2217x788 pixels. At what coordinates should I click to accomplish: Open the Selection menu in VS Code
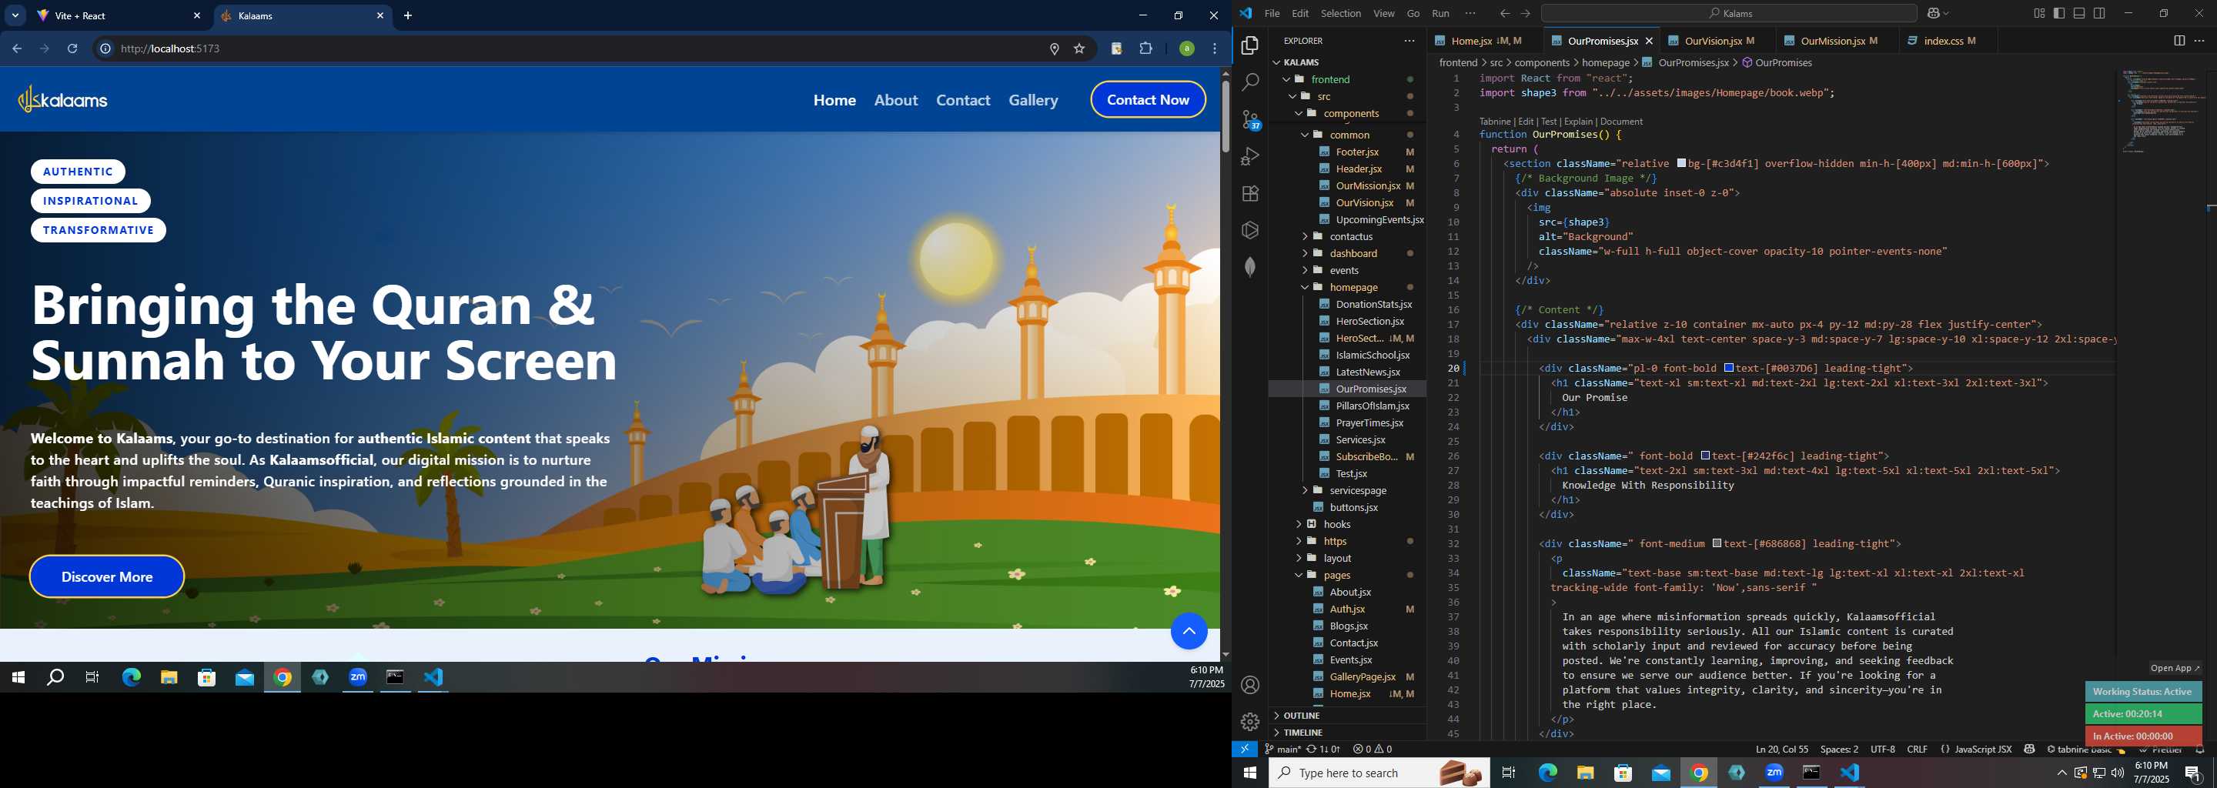pyautogui.click(x=1340, y=13)
